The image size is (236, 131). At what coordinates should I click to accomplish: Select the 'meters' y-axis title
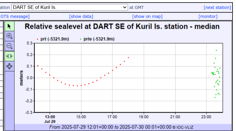pyautogui.click(x=21, y=78)
